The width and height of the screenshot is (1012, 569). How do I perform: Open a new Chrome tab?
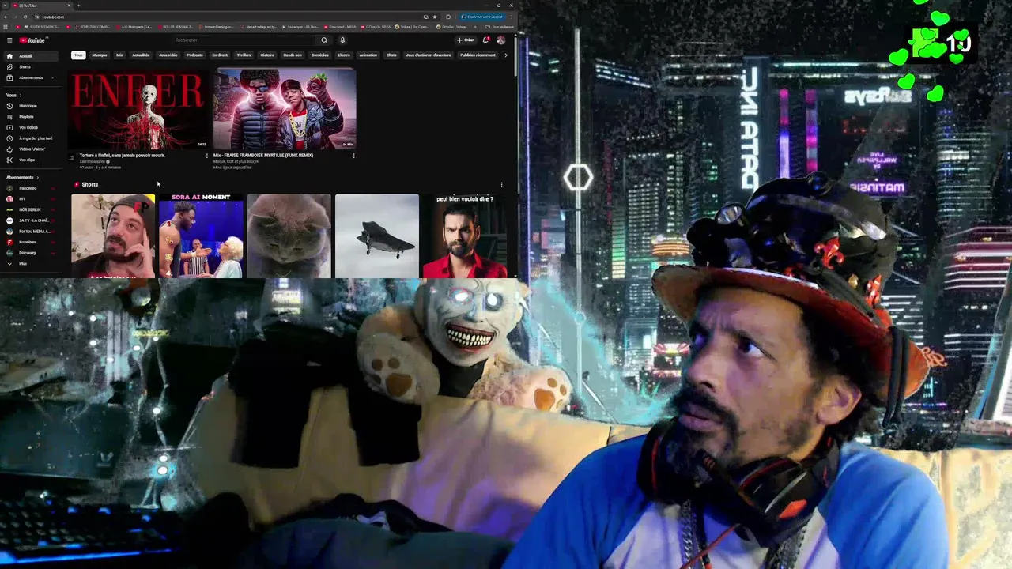point(78,6)
